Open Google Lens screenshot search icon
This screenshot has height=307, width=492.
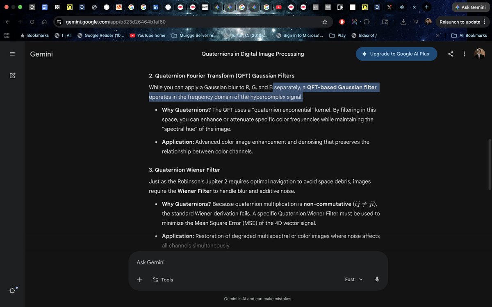point(354,22)
